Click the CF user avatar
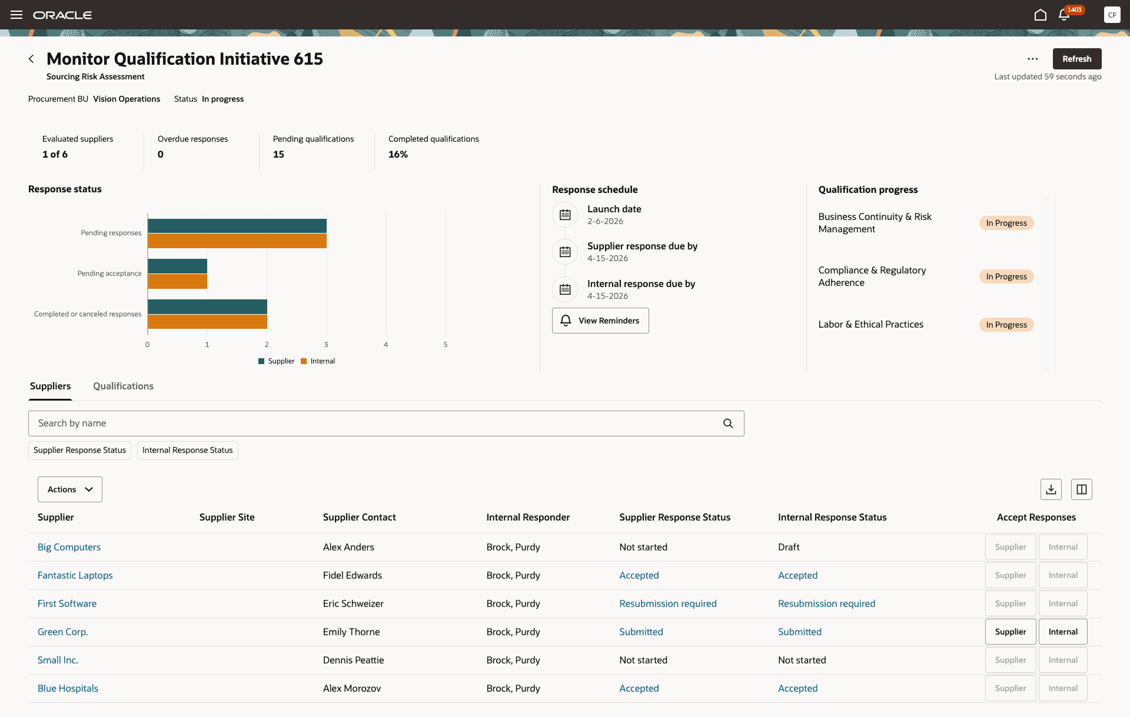This screenshot has height=717, width=1130. click(x=1112, y=15)
